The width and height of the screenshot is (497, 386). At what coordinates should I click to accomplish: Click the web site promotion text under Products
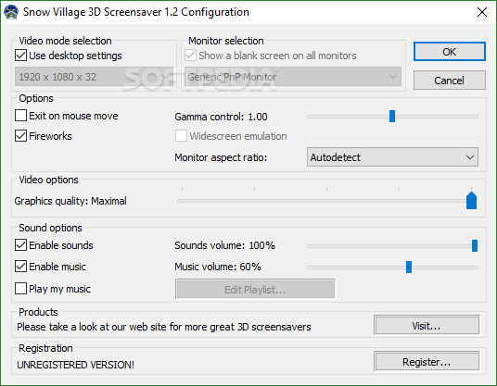(164, 327)
